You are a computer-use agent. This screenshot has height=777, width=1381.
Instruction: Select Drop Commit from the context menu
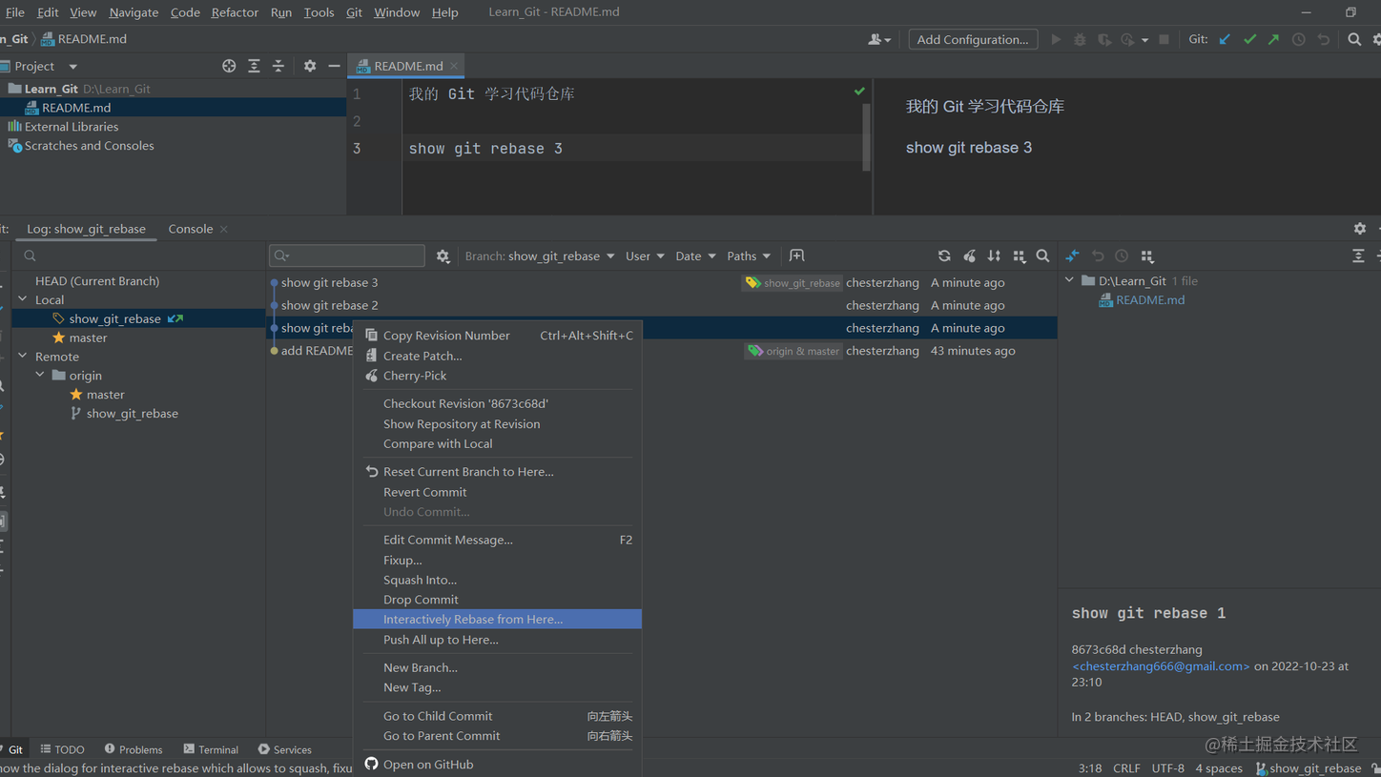pos(420,599)
